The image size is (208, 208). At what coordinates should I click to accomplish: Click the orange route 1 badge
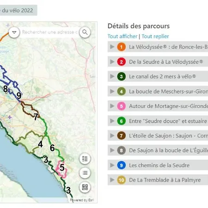click(122, 47)
